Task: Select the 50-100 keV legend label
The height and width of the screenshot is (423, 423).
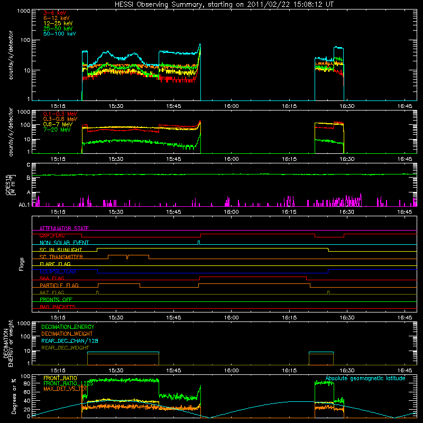Action: (60, 34)
